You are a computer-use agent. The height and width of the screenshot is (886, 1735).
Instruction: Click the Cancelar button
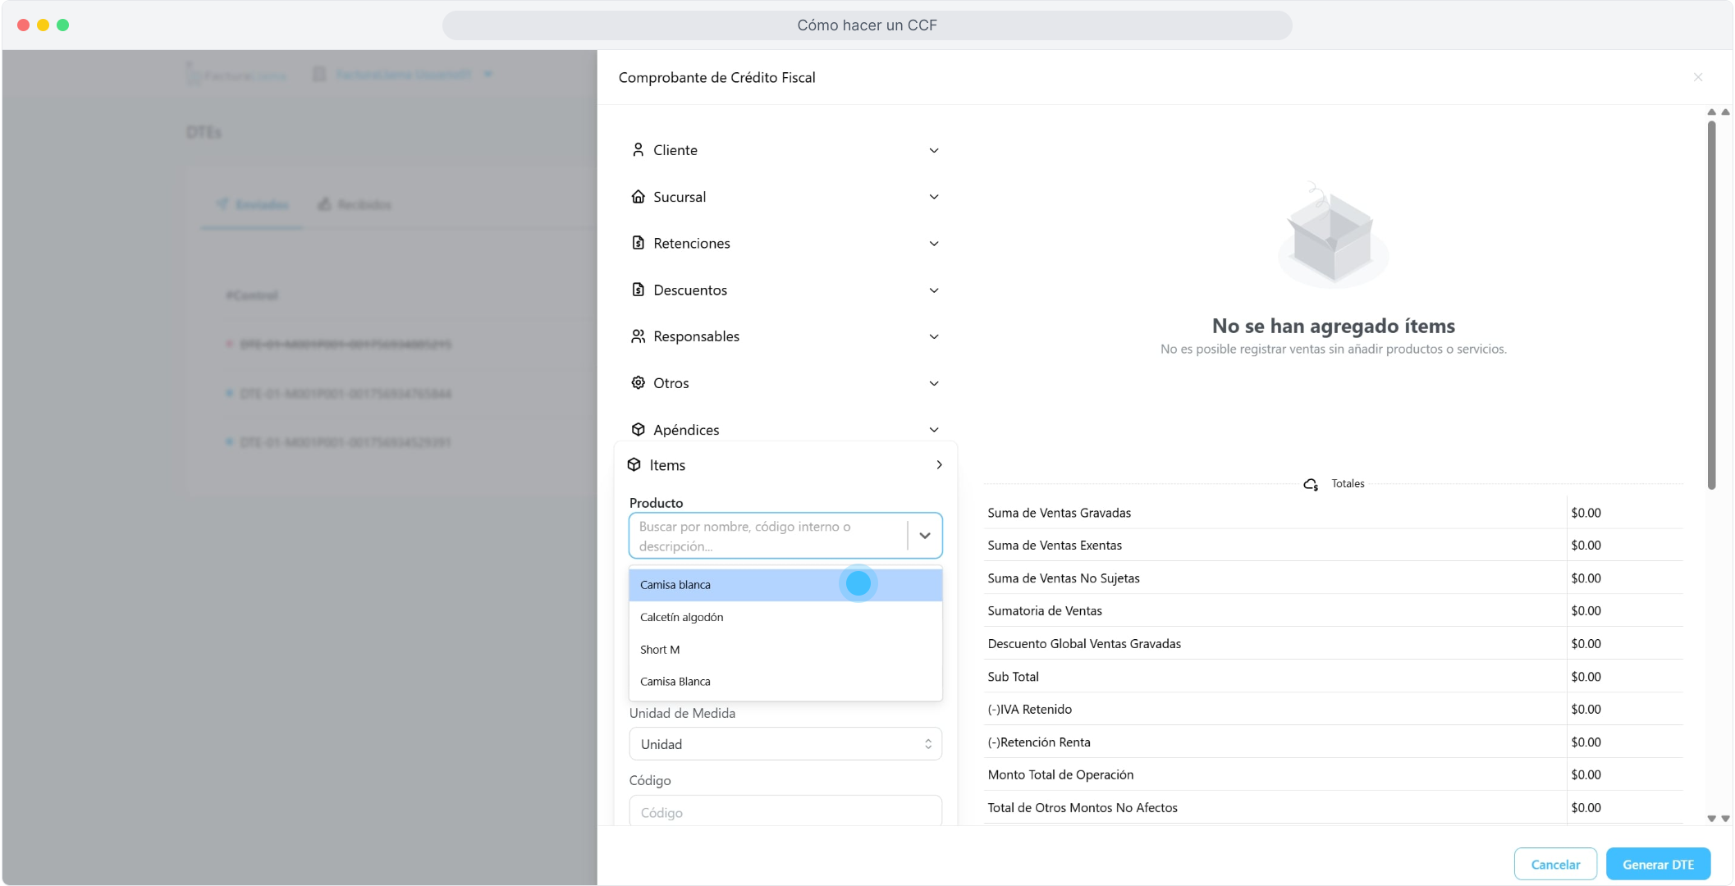pyautogui.click(x=1554, y=864)
